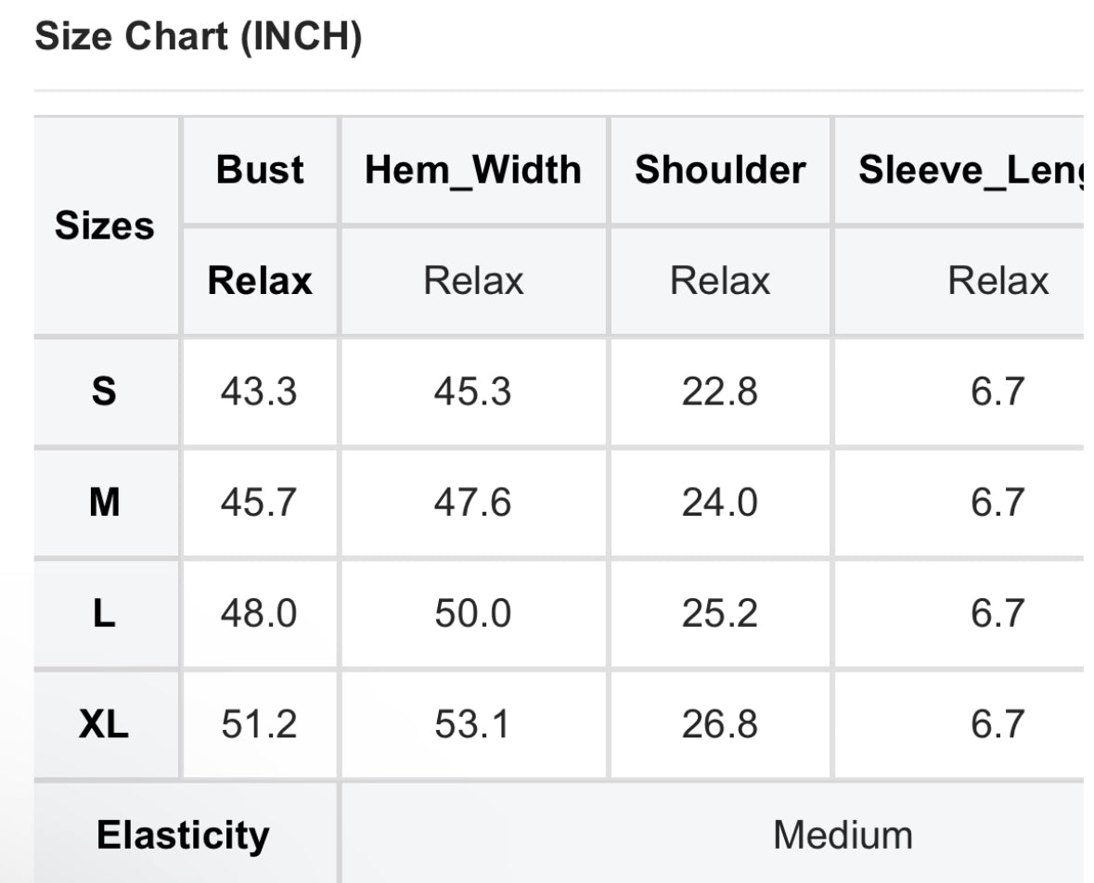The image size is (1094, 883).
Task: Select the M size row label
Action: coord(105,502)
